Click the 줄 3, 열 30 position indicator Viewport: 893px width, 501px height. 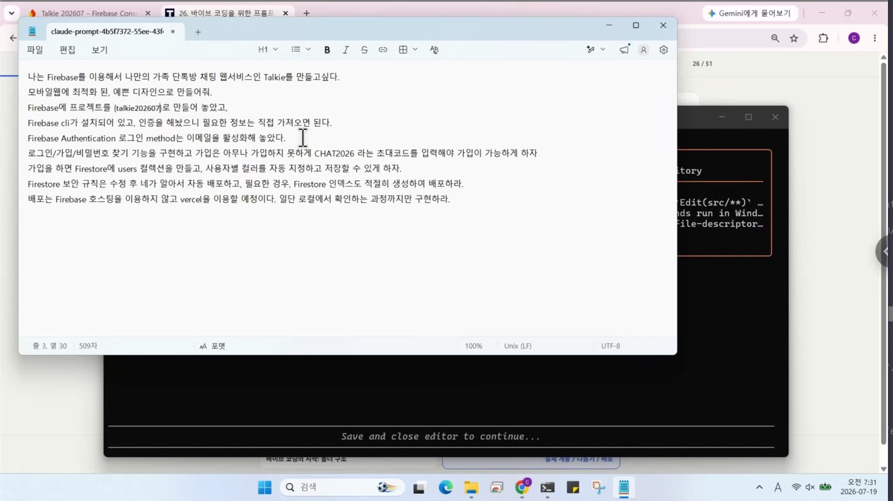(x=50, y=346)
